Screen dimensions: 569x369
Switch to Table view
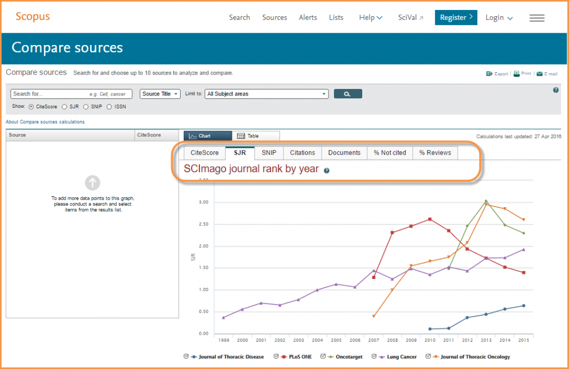256,136
